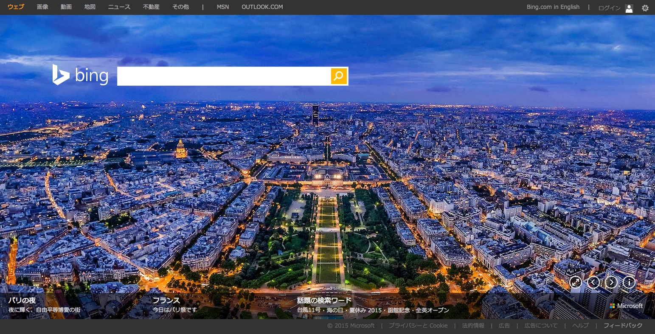Click the フィードバック footer link
Viewport: 655px width, 334px height.
pyautogui.click(x=623, y=326)
